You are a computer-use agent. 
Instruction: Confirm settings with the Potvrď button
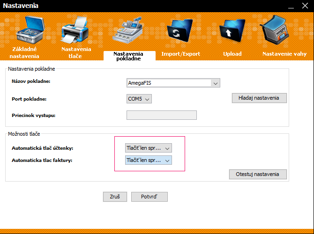(x=149, y=197)
